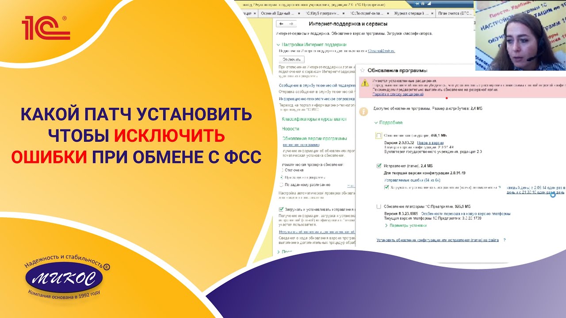
Task: Click install update or patches from file link
Action: click(x=438, y=240)
